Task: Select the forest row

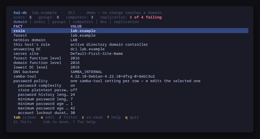Action: click(130, 35)
